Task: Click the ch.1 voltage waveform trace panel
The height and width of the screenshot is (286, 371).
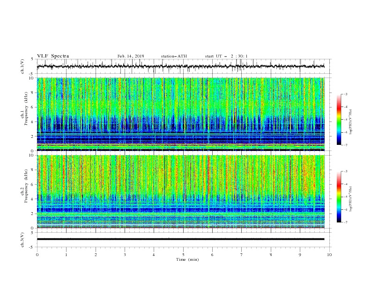Action: (x=184, y=66)
